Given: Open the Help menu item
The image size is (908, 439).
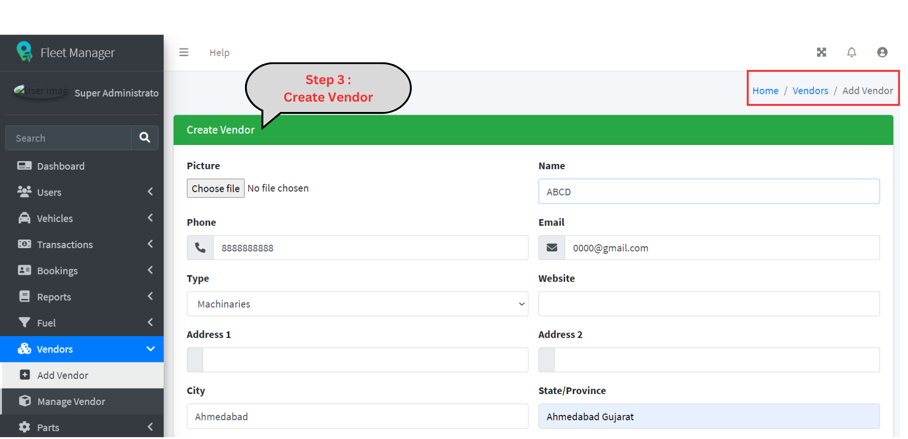Looking at the screenshot, I should click(x=219, y=53).
